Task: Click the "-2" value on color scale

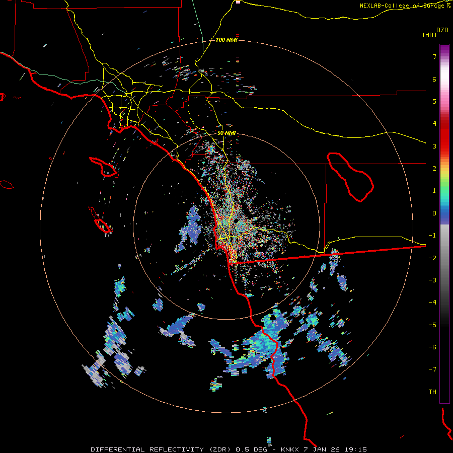Action: 432,258
